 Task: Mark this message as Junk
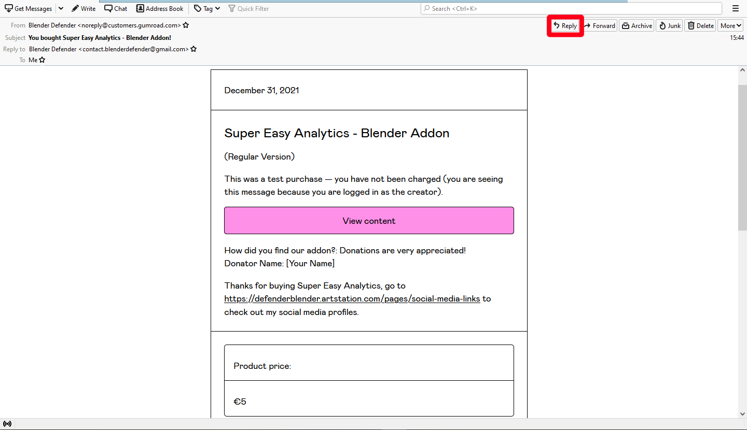point(669,26)
